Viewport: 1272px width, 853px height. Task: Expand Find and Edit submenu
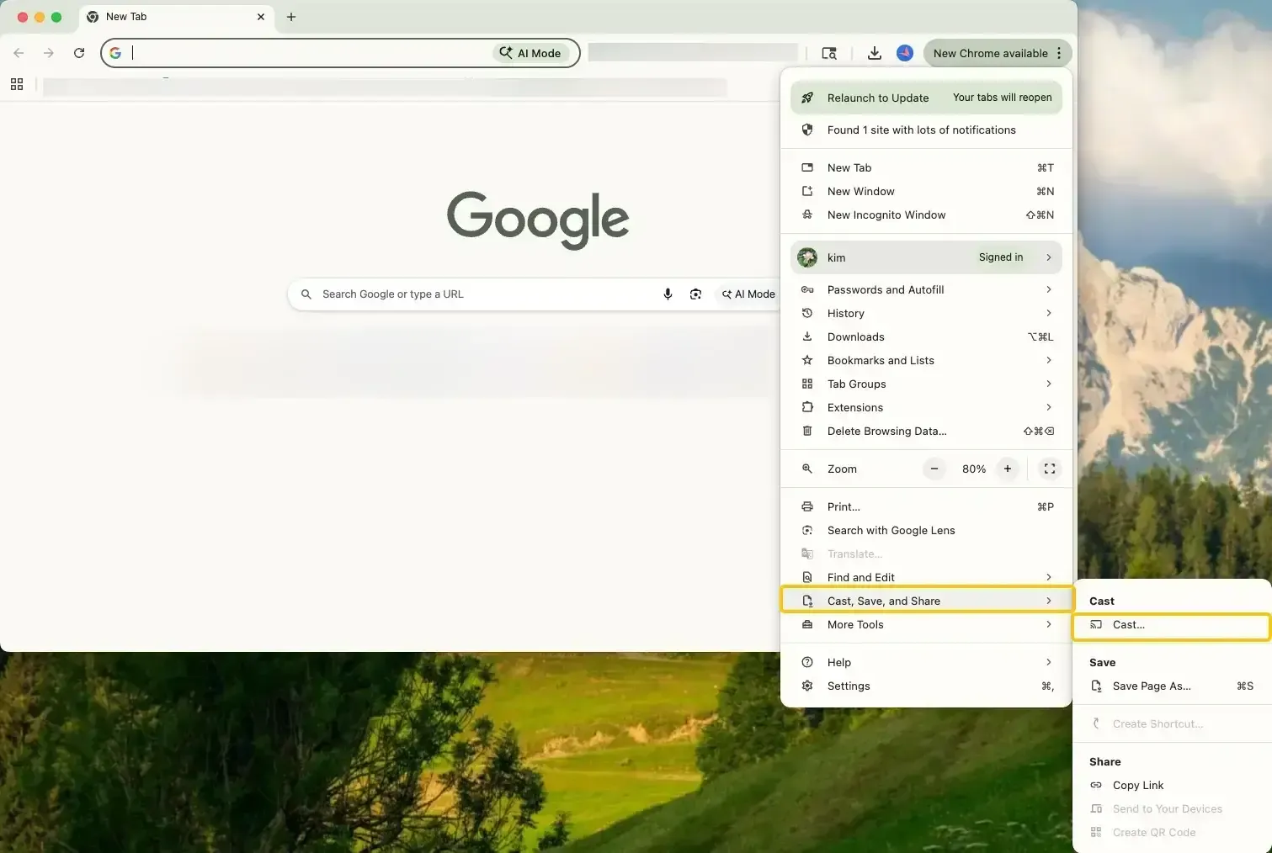click(x=926, y=577)
